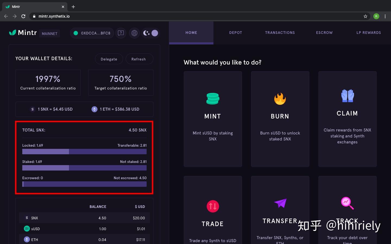Image resolution: width=391 pixels, height=244 pixels.
Task: Open the ESCROW tab
Action: pos(324,33)
